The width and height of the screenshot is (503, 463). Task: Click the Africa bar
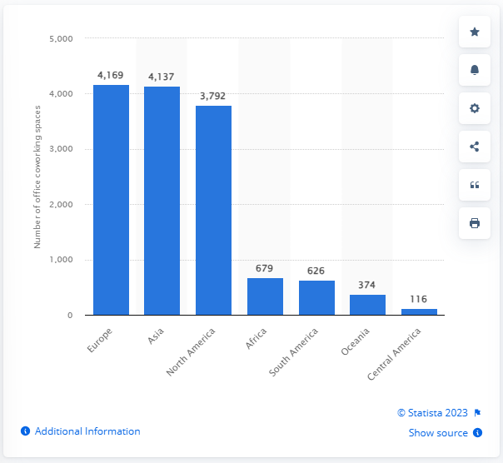click(265, 296)
